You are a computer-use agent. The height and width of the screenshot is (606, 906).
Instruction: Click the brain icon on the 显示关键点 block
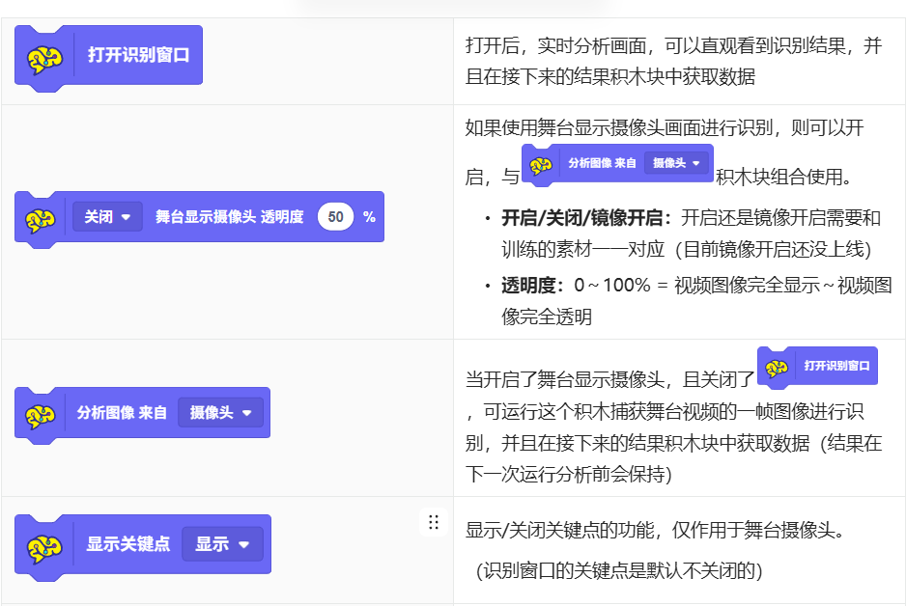click(41, 546)
